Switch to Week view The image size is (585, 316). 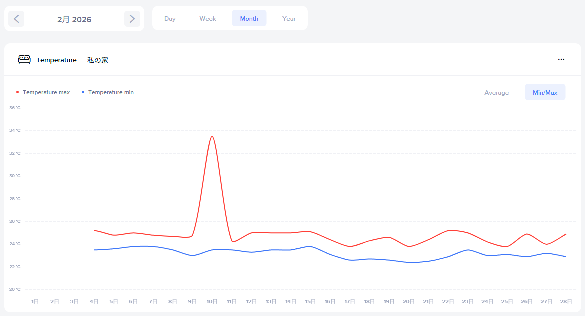pos(208,19)
